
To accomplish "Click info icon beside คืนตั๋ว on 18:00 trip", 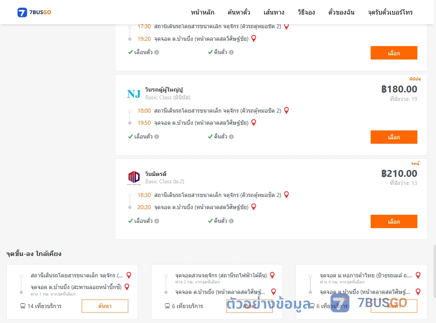I will pos(231,136).
